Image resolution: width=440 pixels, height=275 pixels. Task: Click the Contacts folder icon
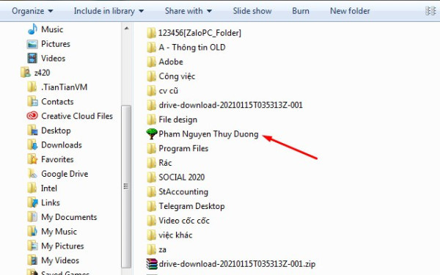point(32,101)
